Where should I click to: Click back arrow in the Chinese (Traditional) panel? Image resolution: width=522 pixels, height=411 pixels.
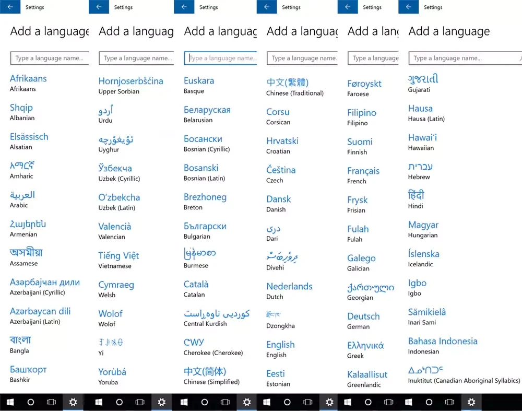click(x=267, y=7)
